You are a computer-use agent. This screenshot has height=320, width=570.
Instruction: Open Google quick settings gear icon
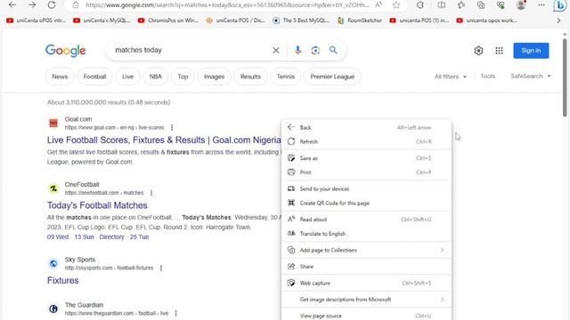click(x=478, y=51)
